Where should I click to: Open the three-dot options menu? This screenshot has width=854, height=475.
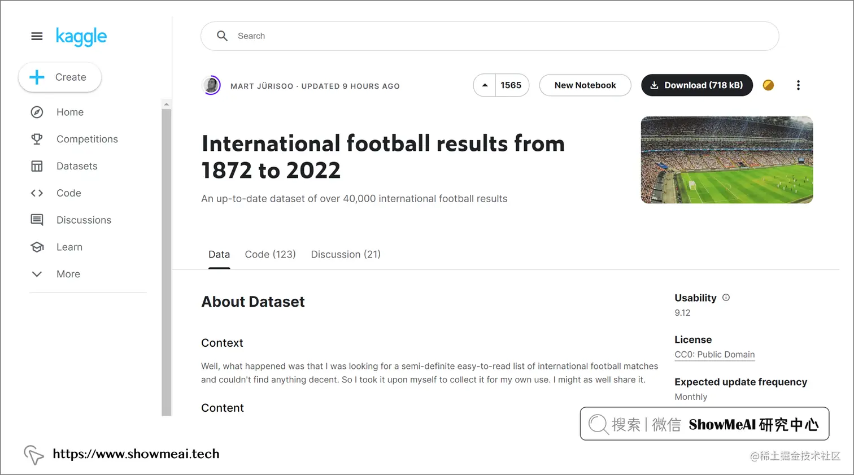tap(798, 85)
